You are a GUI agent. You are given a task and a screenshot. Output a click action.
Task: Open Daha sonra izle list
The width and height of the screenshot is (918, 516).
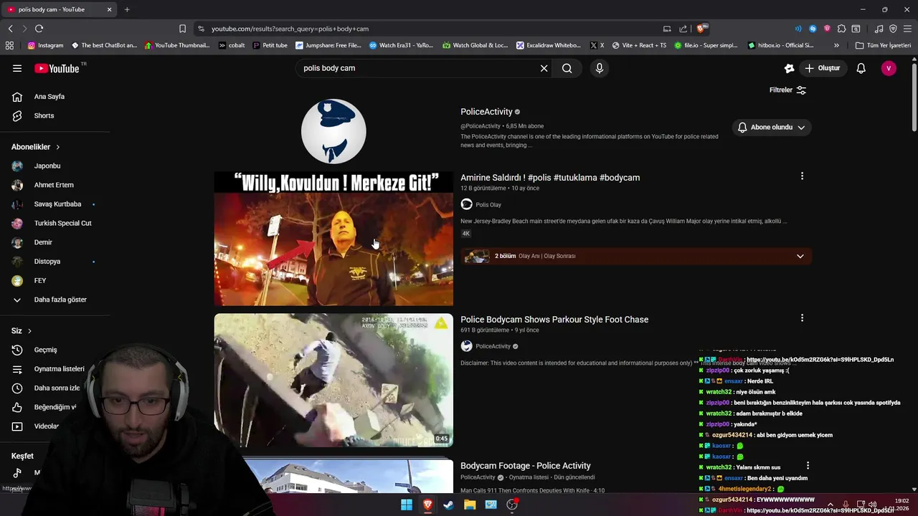[x=55, y=388]
